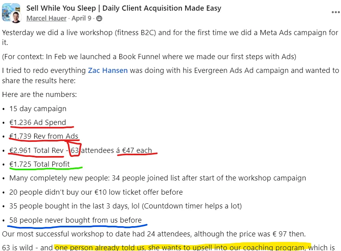Click the April 9 post date
This screenshot has height=251, width=341.
coord(82,18)
